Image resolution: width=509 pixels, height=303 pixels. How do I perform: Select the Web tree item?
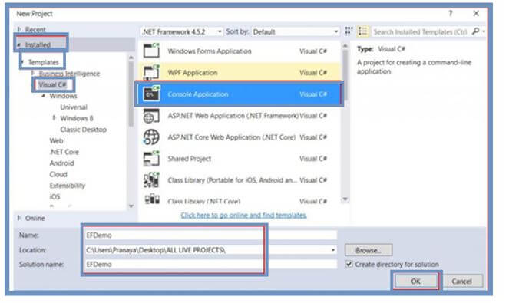(x=56, y=140)
